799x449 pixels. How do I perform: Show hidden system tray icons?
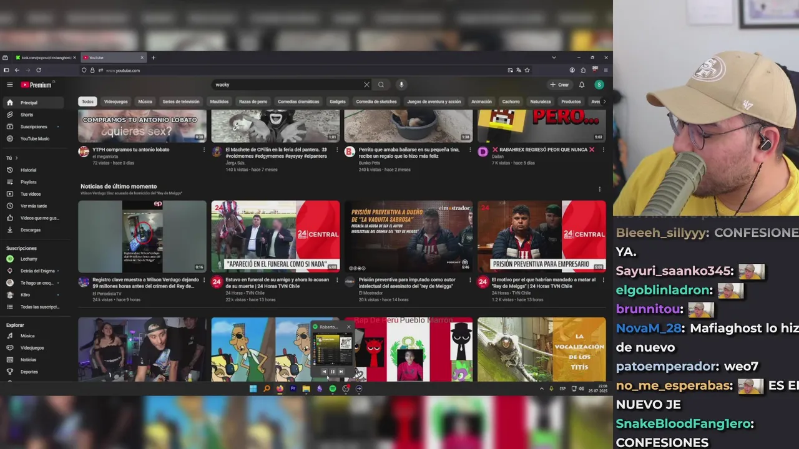(x=541, y=389)
